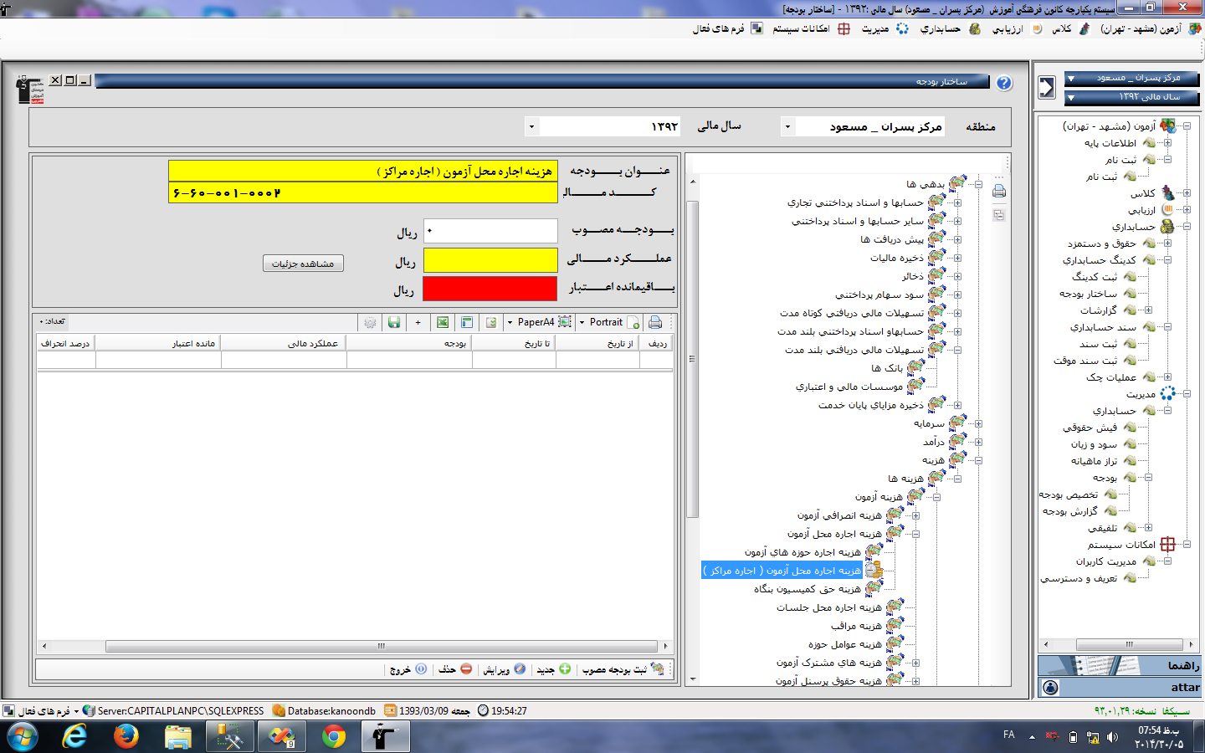Select هزینه حق کمیسیون بنگاه tree item

pos(807,589)
